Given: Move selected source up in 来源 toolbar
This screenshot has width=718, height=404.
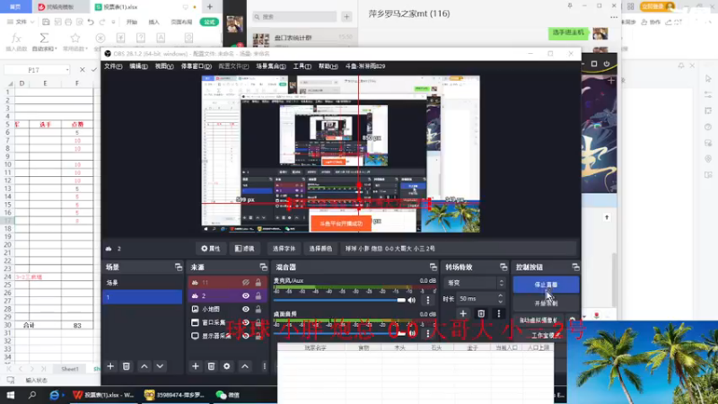Looking at the screenshot, I should tap(245, 366).
